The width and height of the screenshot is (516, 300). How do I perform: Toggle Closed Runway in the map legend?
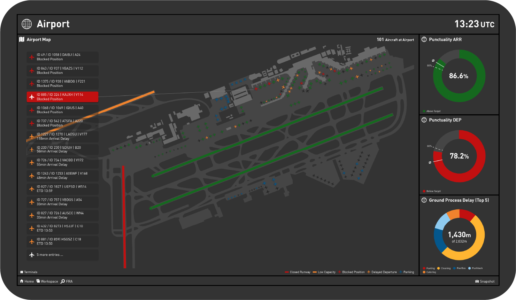(x=297, y=272)
